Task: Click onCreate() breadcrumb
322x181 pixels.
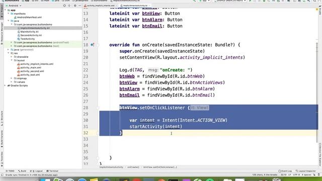Action: [x=133, y=167]
